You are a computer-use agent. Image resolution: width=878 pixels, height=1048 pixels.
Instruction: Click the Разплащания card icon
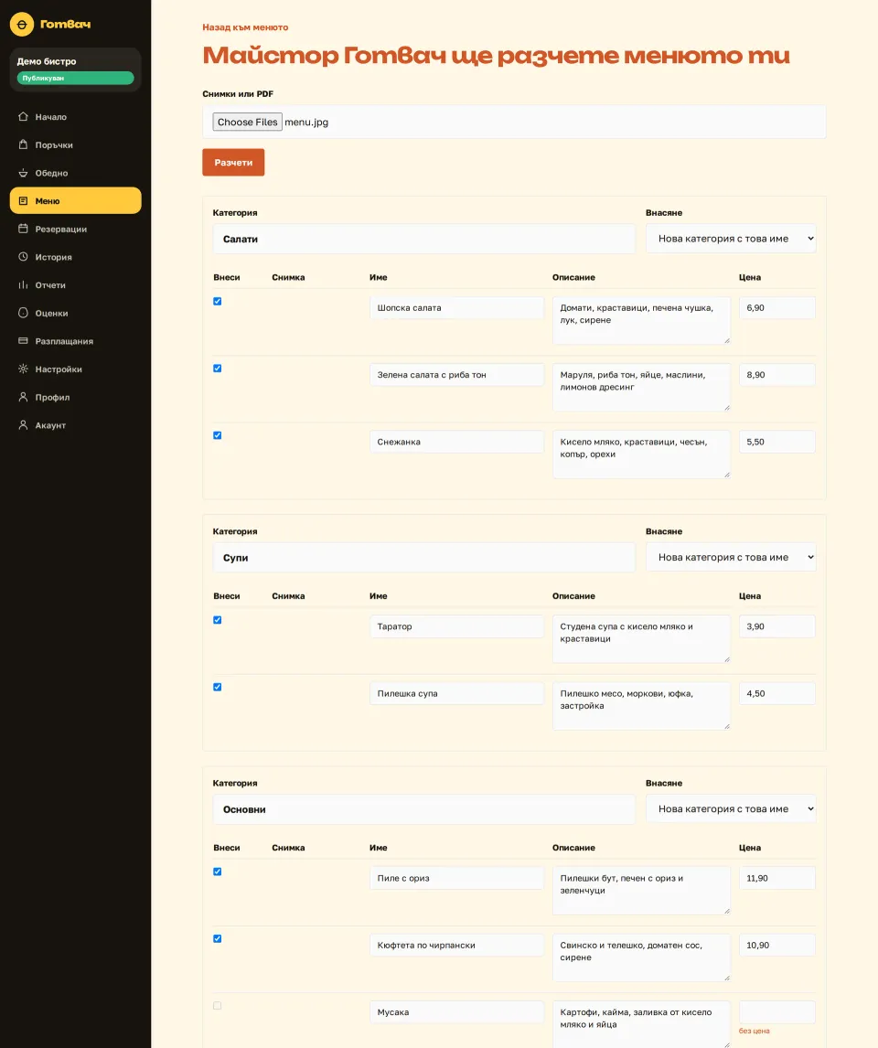click(x=24, y=341)
